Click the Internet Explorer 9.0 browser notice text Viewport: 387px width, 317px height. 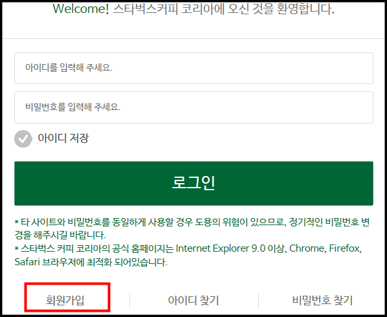(188, 255)
